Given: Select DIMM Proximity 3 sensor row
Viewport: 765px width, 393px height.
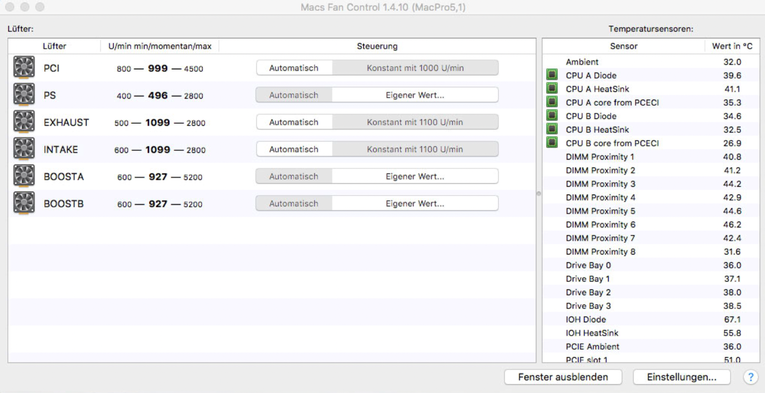Looking at the screenshot, I should pos(651,184).
